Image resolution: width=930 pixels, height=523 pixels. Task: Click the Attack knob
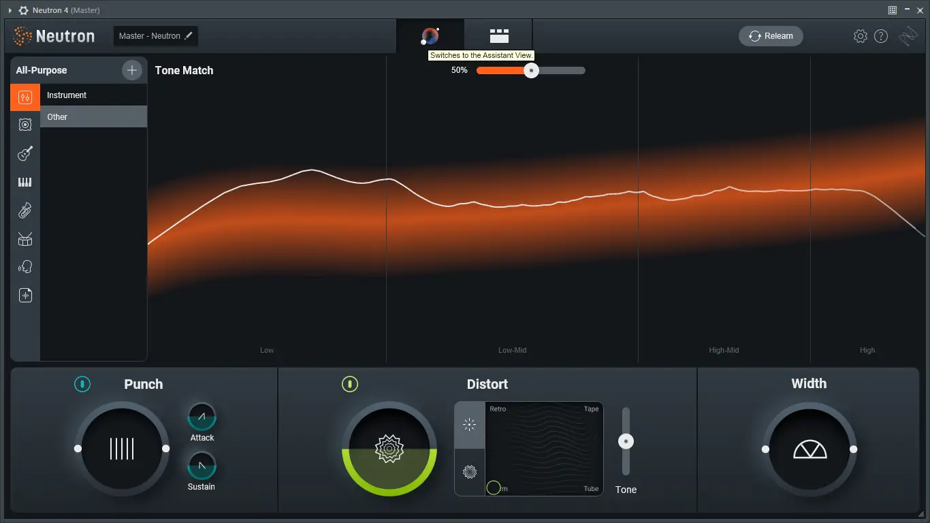coord(202,416)
